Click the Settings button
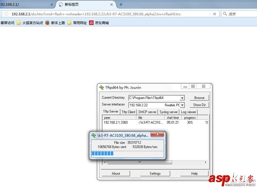The height and width of the screenshot is (188, 257). pyautogui.click(x=155, y=174)
